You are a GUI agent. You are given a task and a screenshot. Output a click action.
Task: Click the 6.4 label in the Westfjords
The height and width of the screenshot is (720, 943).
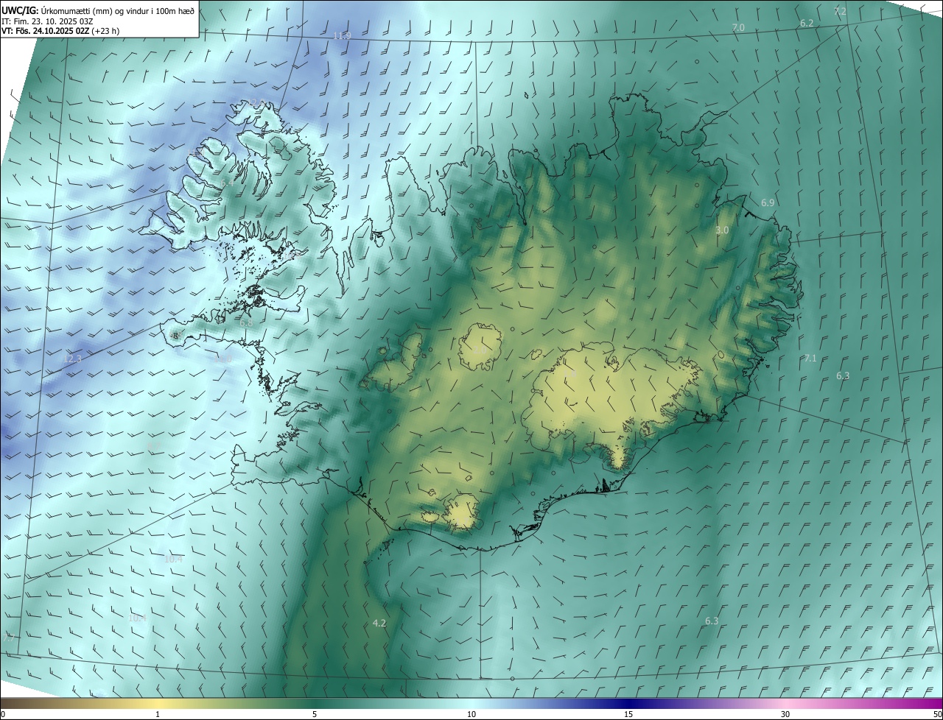(227, 183)
